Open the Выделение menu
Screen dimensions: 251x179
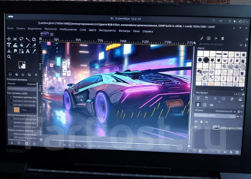tap(35, 29)
